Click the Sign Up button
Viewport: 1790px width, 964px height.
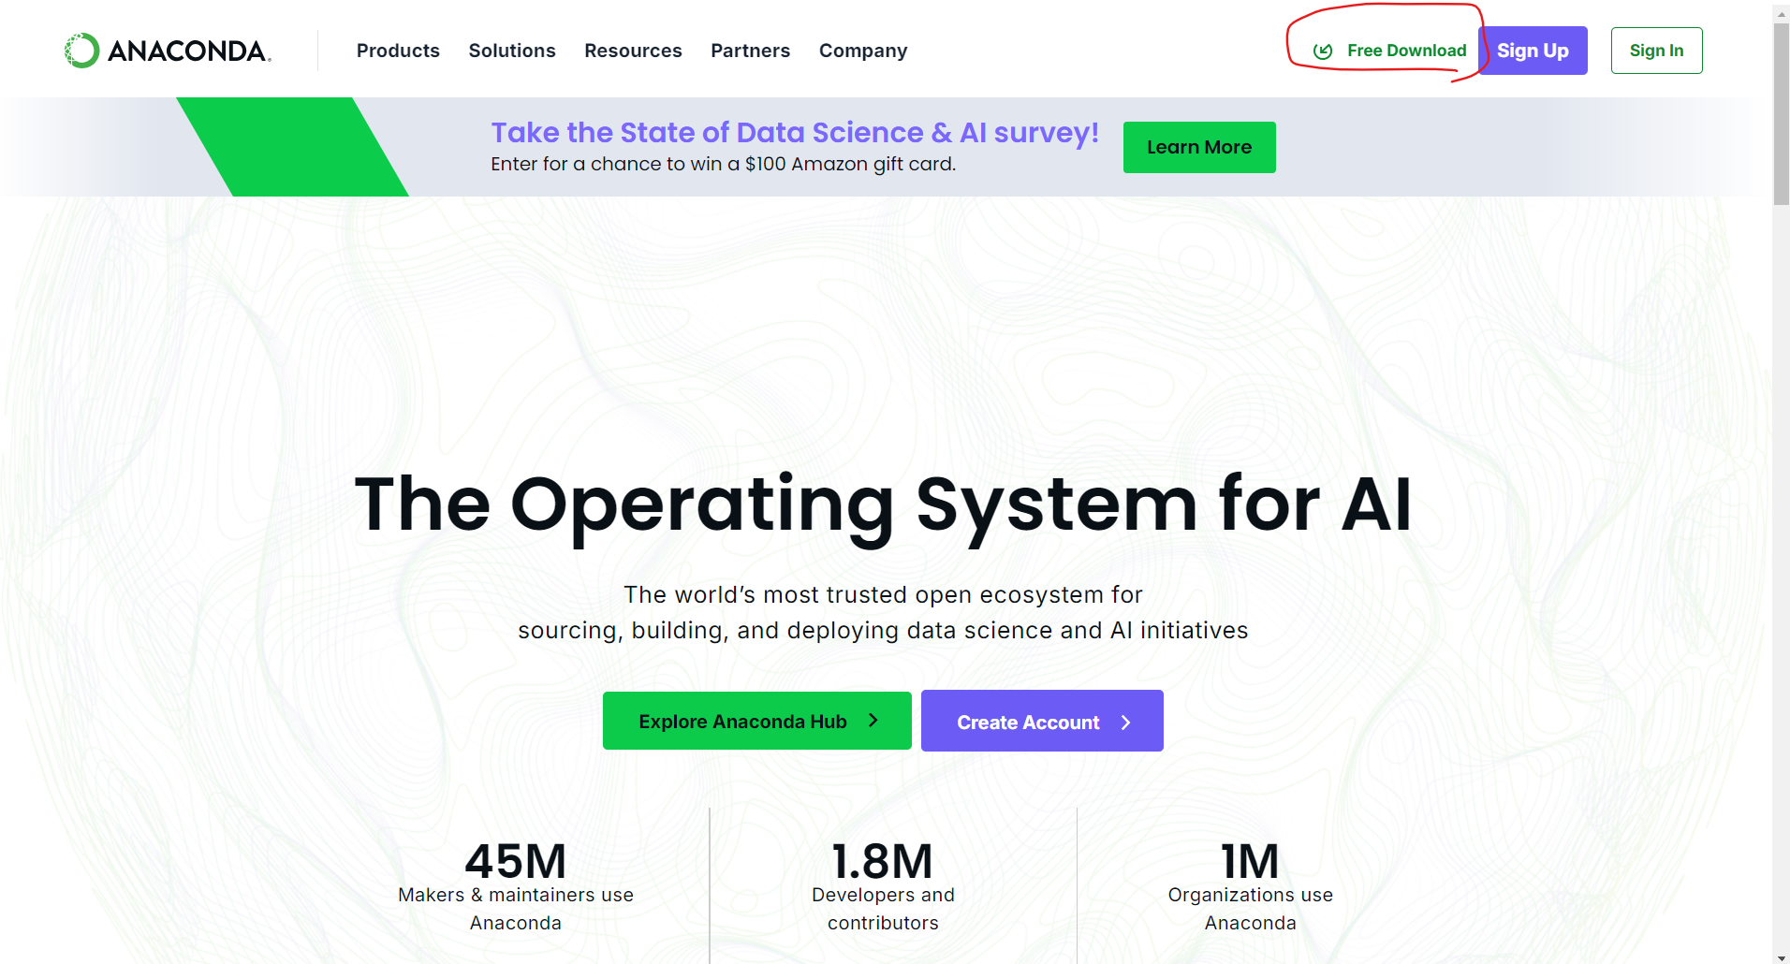(x=1533, y=51)
